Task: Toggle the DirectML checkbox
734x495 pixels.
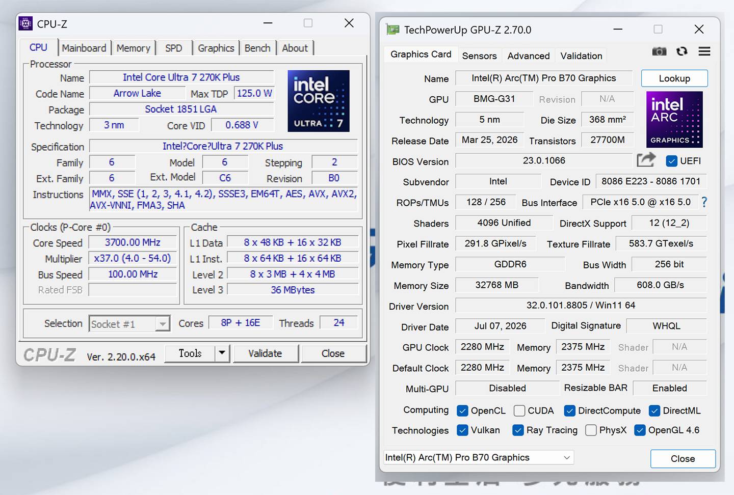Action: pyautogui.click(x=654, y=410)
